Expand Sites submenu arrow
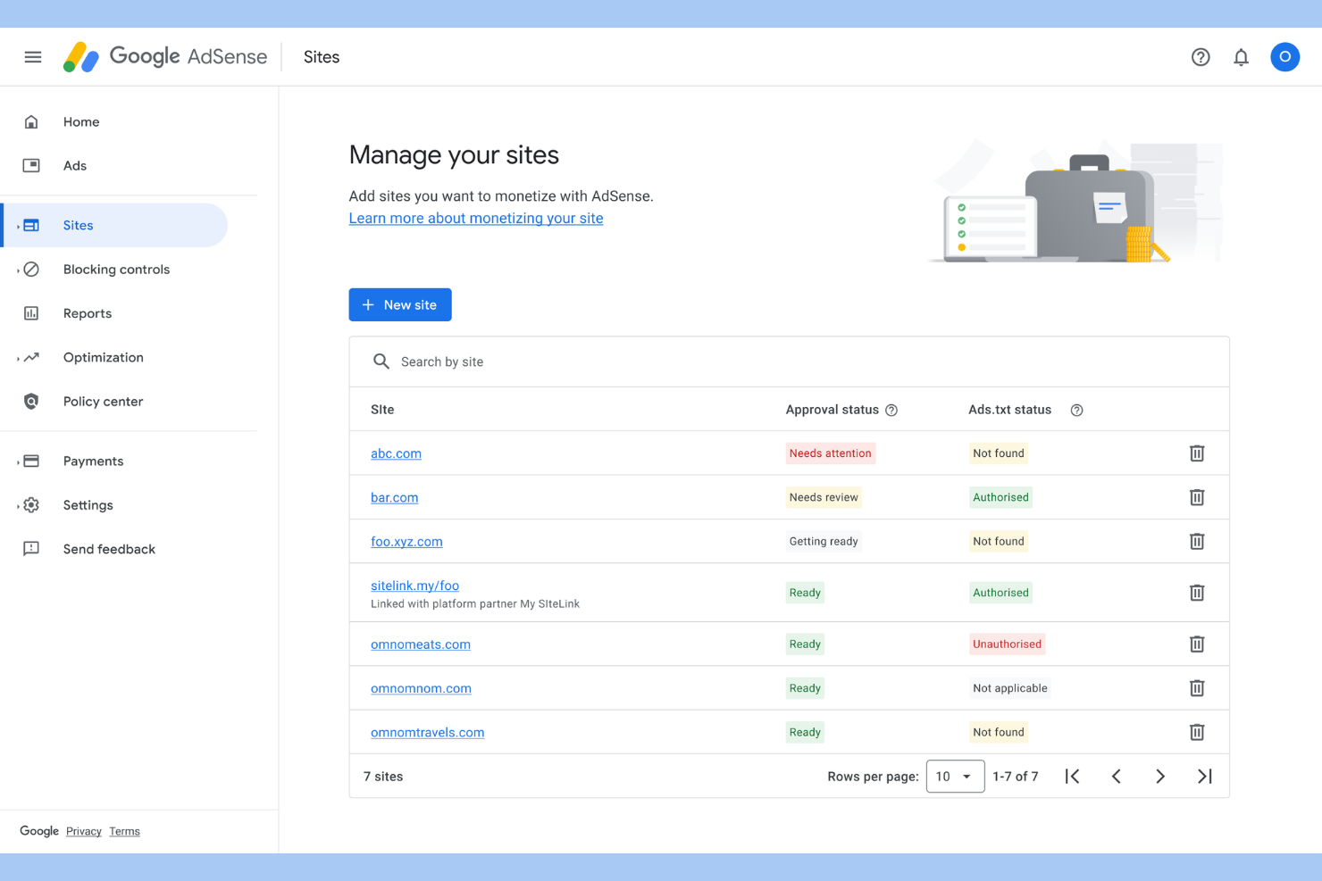The width and height of the screenshot is (1322, 881). (x=18, y=226)
